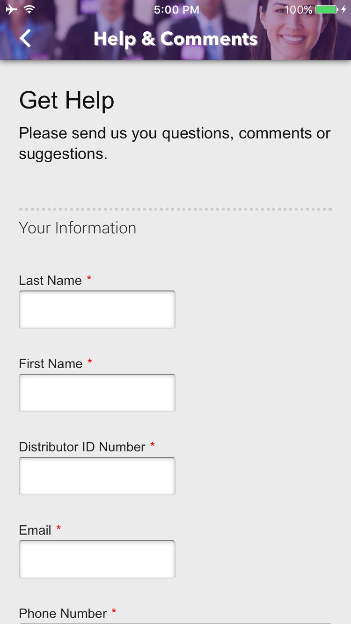Tap the charging bolt icon
Image resolution: width=351 pixels, height=624 pixels.
344,9
